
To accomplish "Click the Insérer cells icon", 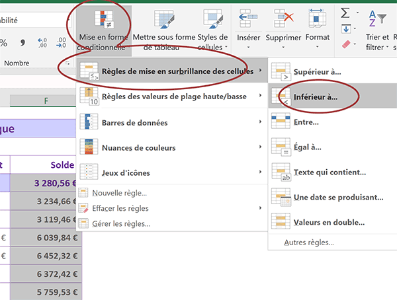I will [x=248, y=19].
